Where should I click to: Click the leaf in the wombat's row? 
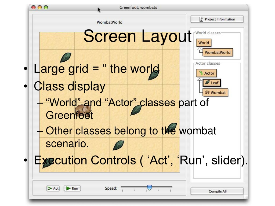(136, 110)
